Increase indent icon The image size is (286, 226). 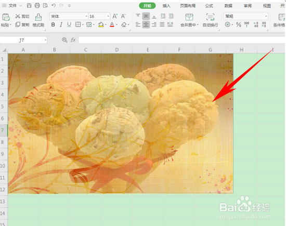171,16
